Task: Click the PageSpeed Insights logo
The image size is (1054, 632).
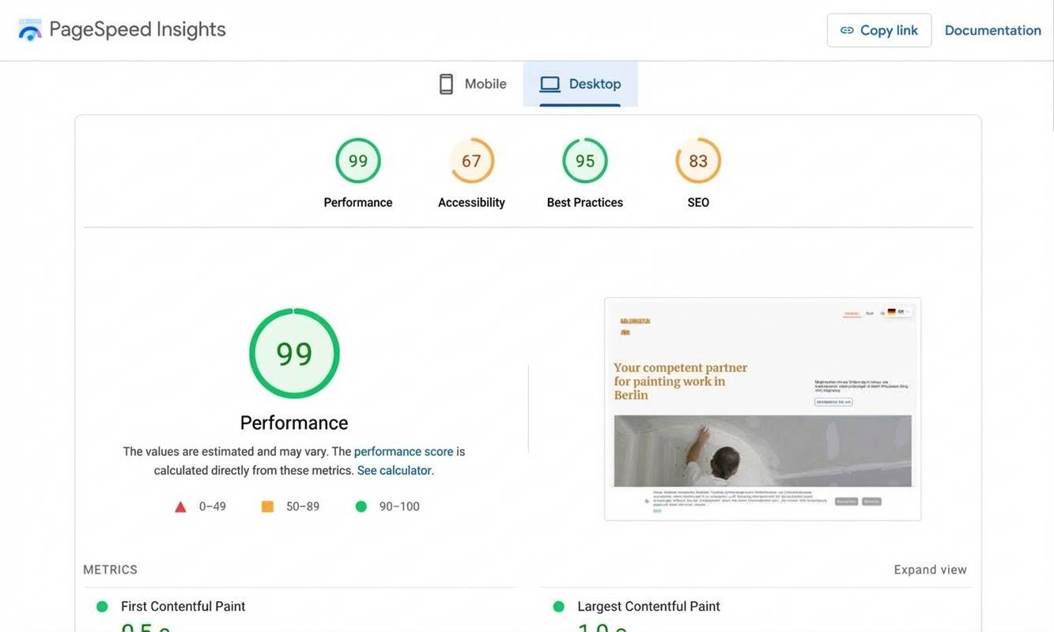Action: point(29,29)
